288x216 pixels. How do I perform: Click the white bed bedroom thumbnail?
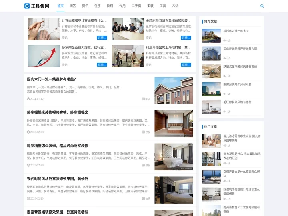[174, 157]
